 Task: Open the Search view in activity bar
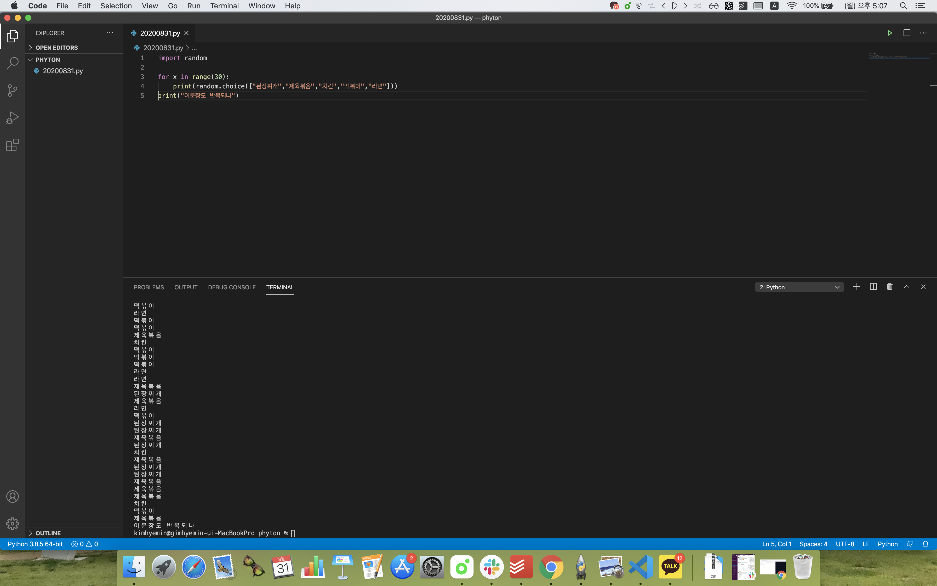click(x=12, y=63)
